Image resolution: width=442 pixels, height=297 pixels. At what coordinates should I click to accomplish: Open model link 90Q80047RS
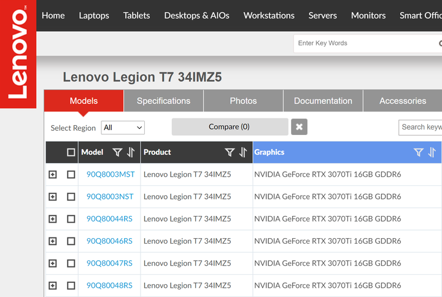point(109,263)
